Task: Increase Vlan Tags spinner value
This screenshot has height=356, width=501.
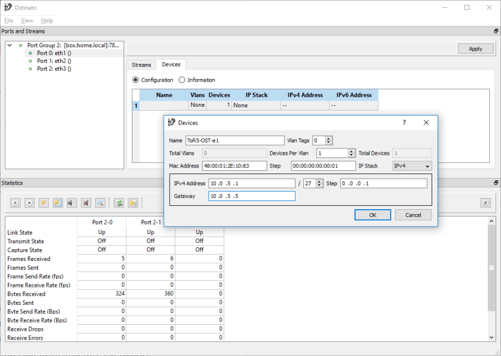Action: pyautogui.click(x=328, y=139)
